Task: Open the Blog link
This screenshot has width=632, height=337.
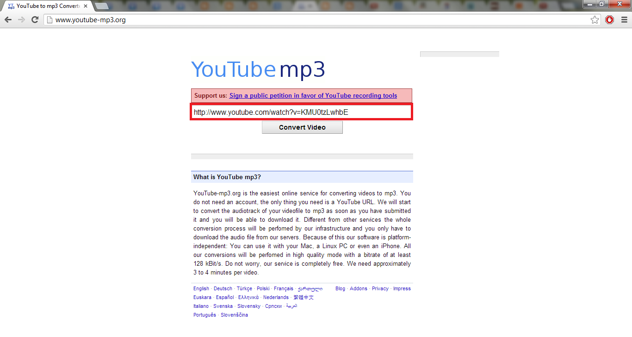Action: [x=340, y=289]
